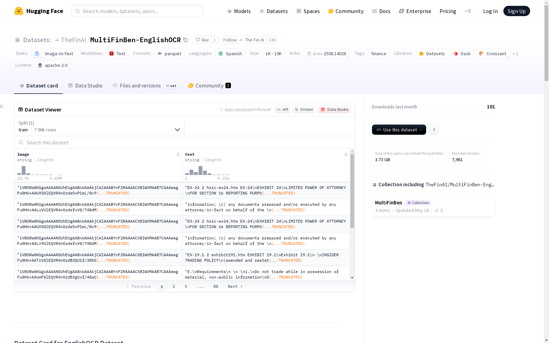Click the dataset viewer vertical scrollbar
The height and width of the screenshot is (343, 549).
352,191
